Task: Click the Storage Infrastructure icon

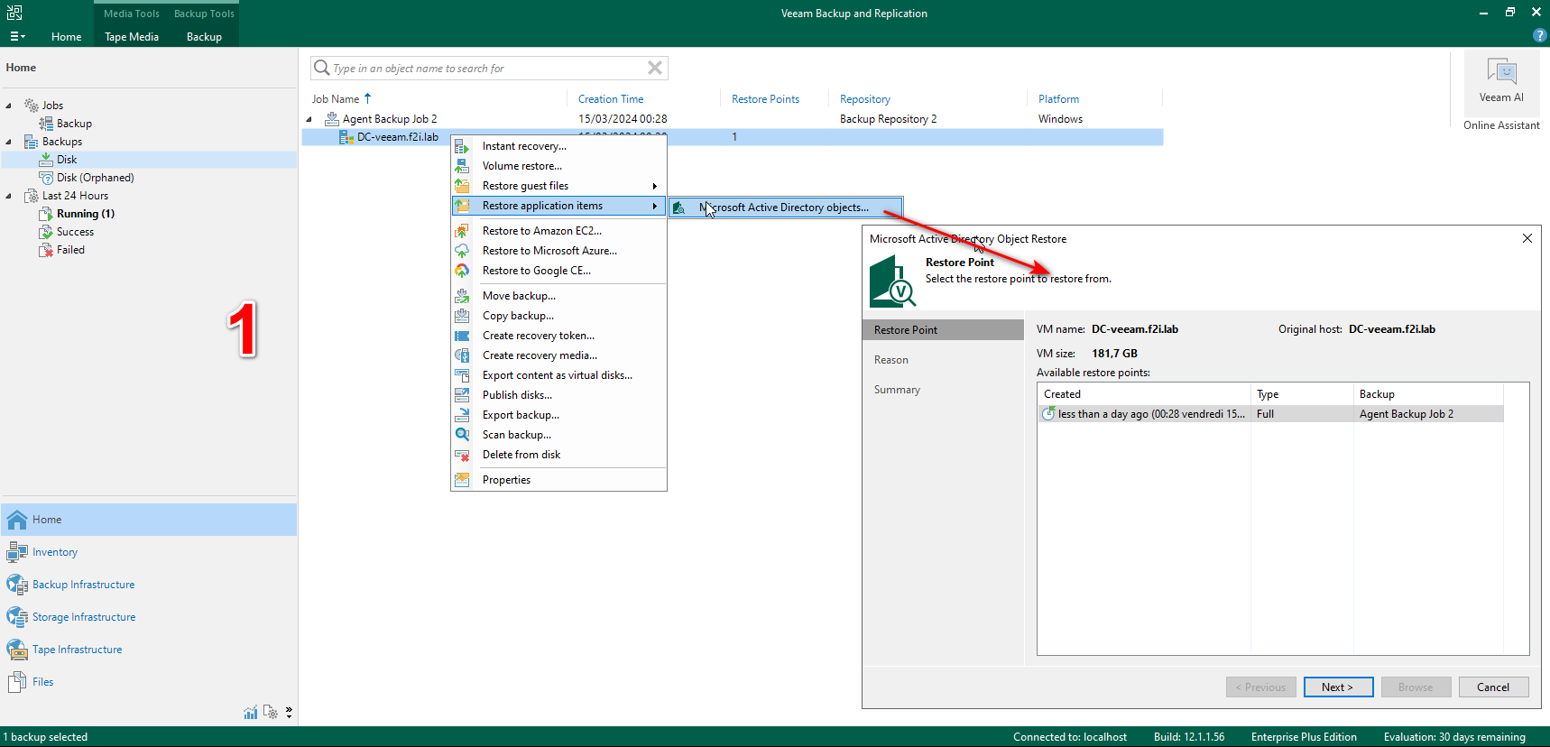Action: pyautogui.click(x=17, y=617)
